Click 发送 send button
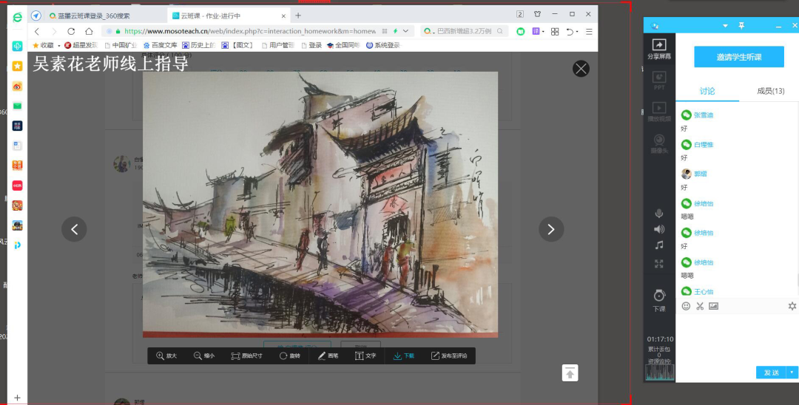The width and height of the screenshot is (799, 405). point(771,372)
